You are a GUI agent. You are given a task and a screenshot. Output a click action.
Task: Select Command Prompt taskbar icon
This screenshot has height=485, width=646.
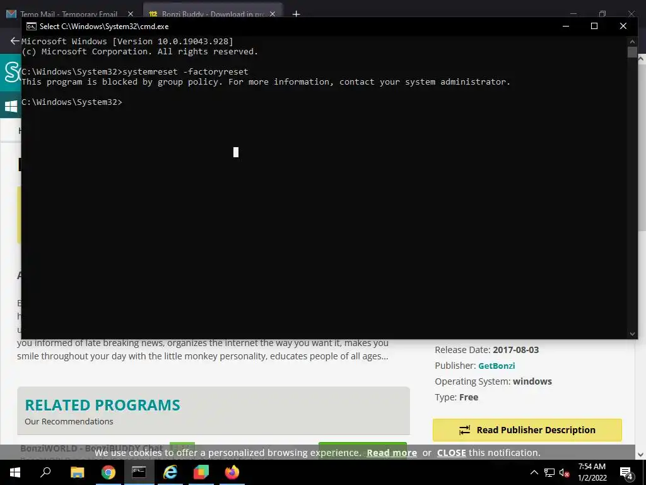coord(139,472)
